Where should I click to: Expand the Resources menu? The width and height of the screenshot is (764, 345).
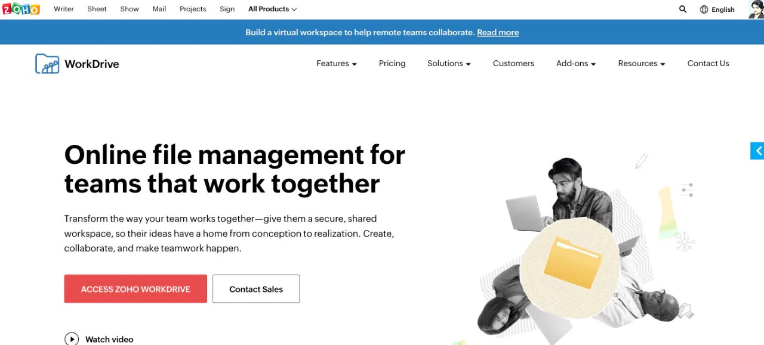click(x=642, y=63)
